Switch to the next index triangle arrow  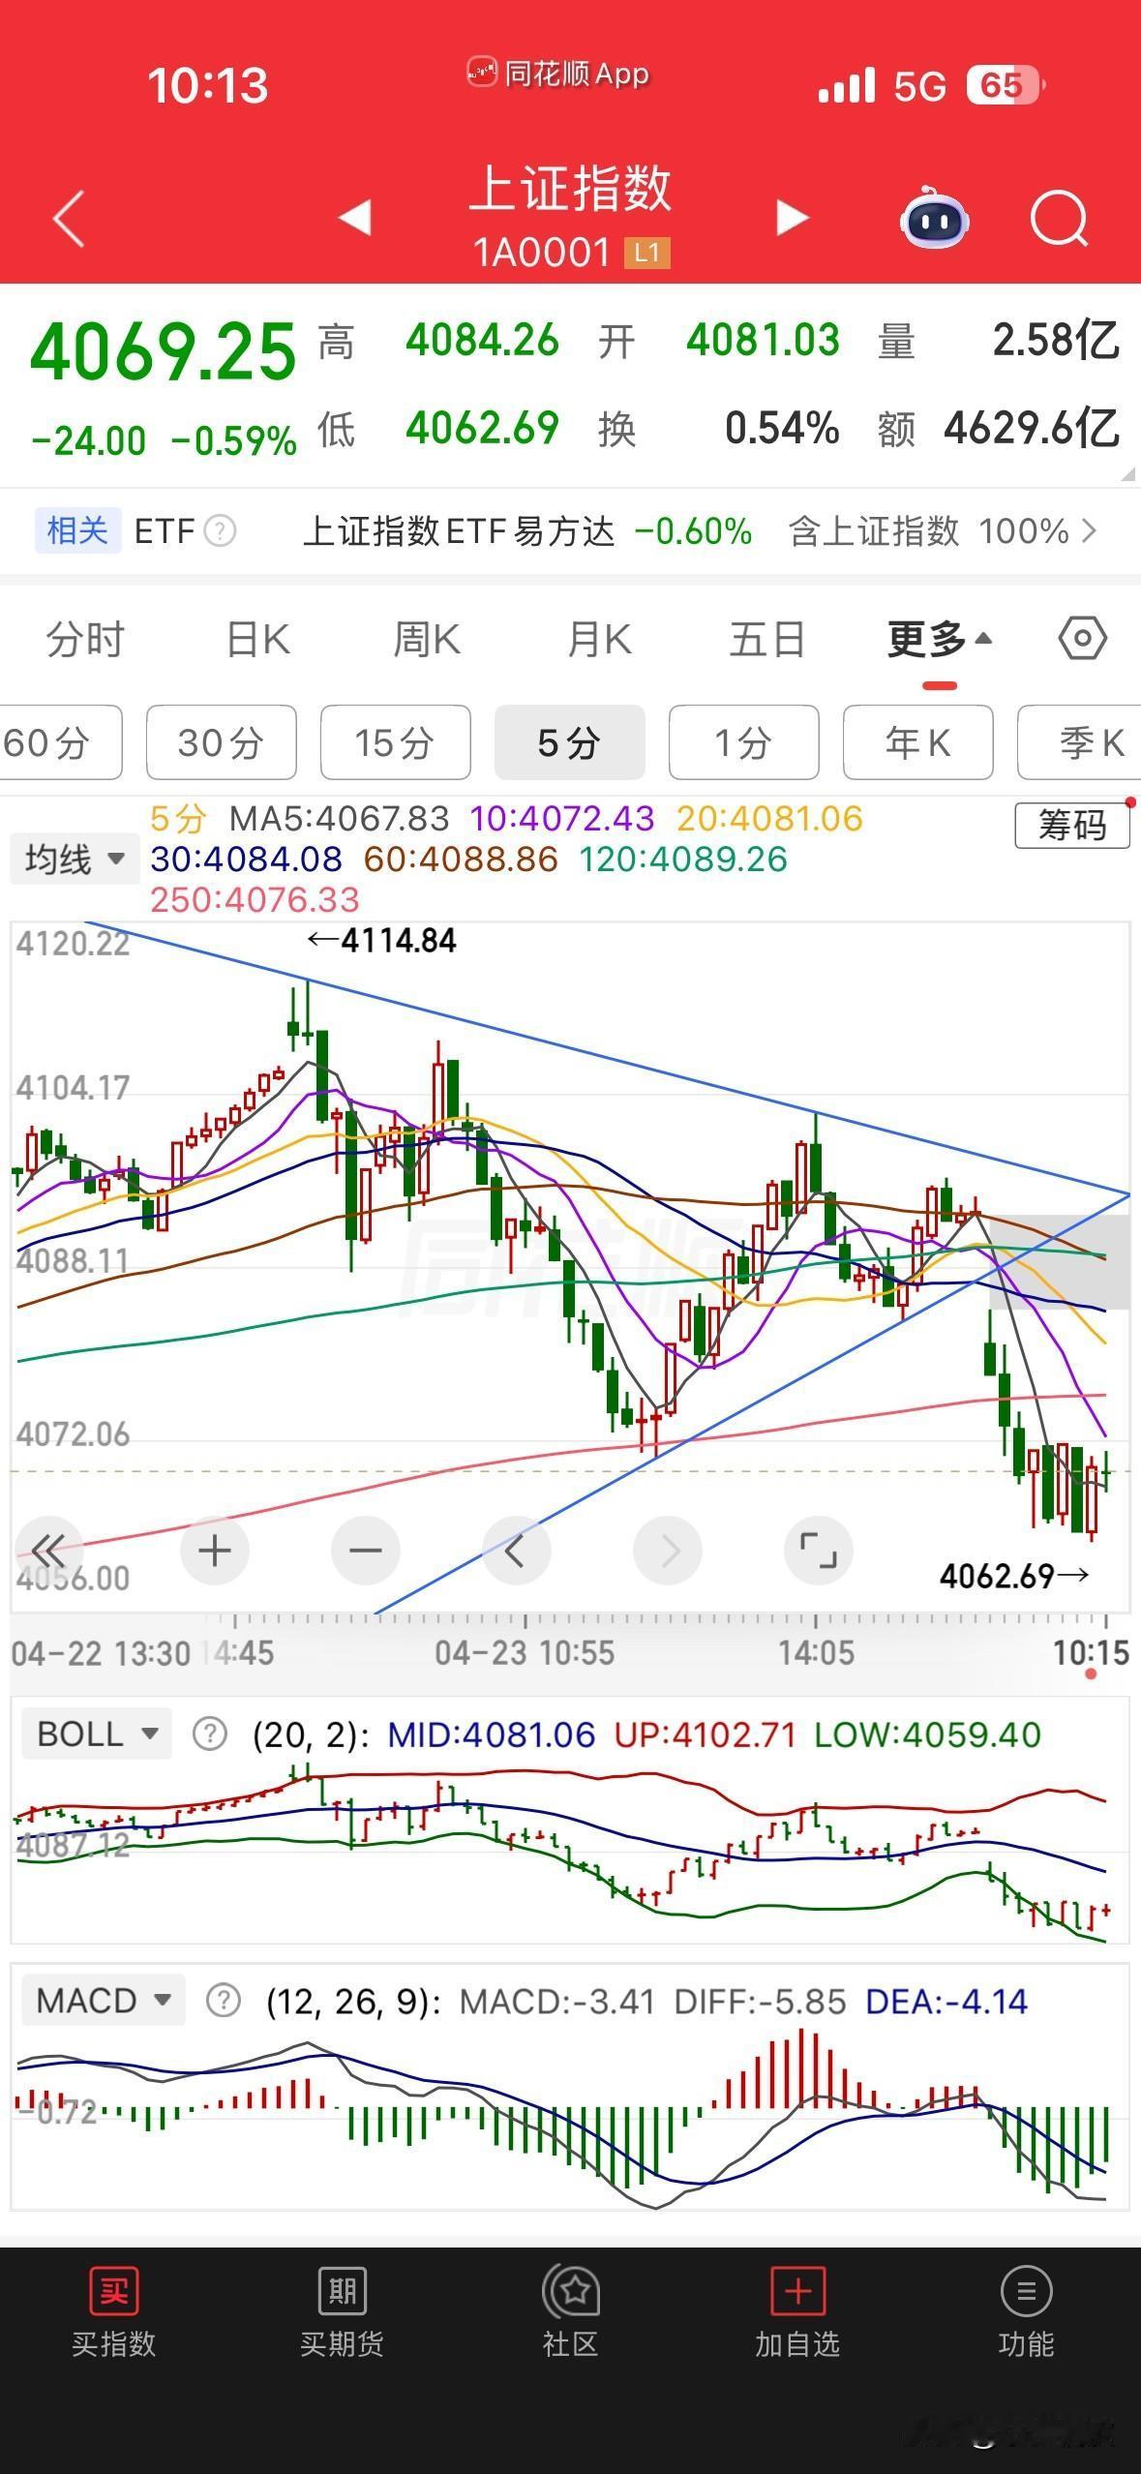pyautogui.click(x=792, y=218)
